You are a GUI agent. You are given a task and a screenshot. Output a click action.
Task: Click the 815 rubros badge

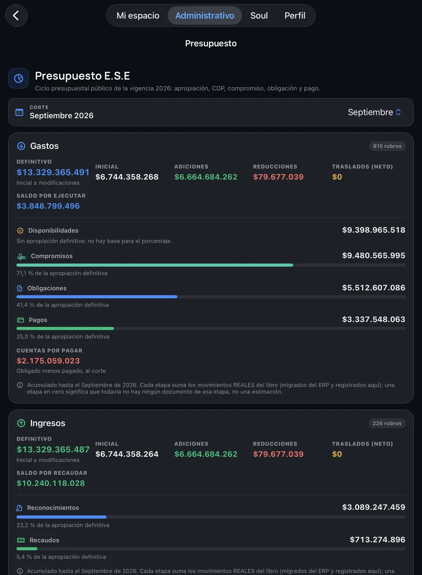[x=387, y=146]
